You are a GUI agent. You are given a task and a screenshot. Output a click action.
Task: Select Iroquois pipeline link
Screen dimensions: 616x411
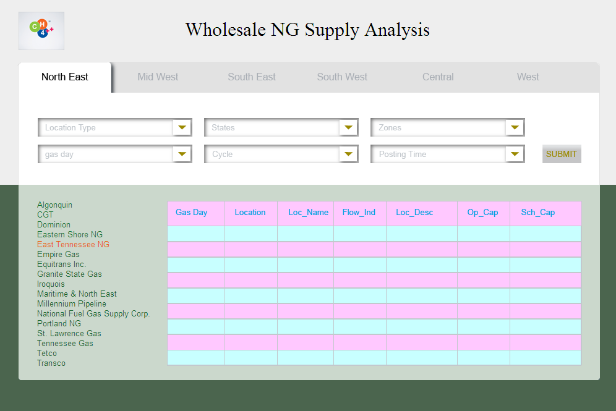(x=51, y=284)
